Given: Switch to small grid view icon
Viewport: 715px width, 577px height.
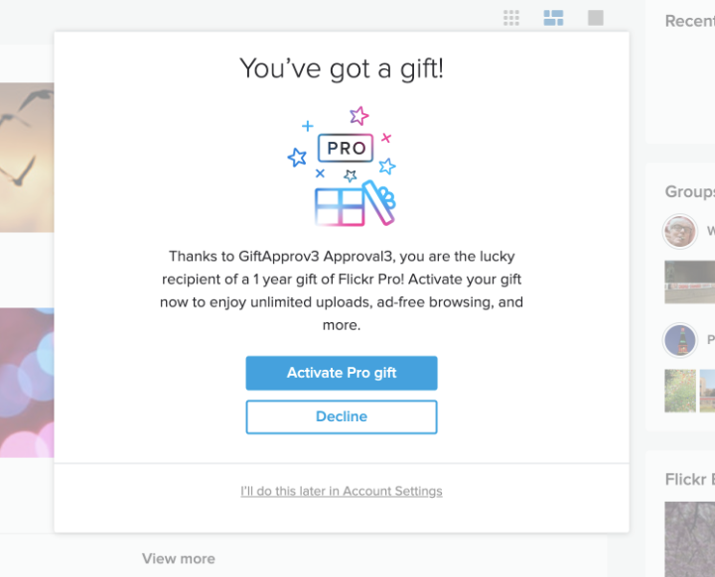Looking at the screenshot, I should click(511, 18).
